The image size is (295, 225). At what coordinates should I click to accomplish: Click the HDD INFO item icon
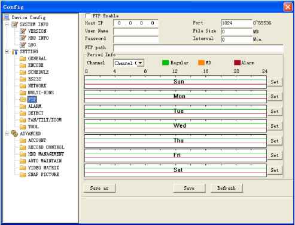[x=23, y=38]
